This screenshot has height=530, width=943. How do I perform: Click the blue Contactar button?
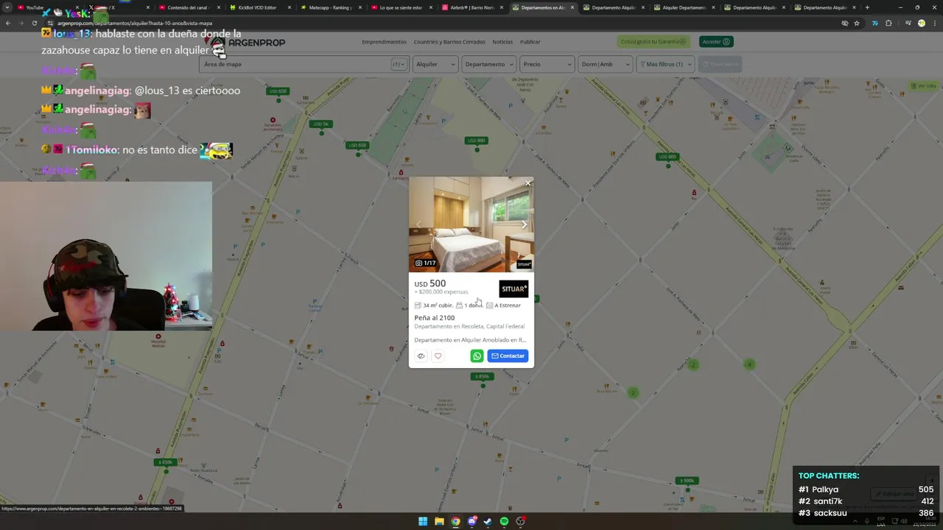[x=508, y=356]
